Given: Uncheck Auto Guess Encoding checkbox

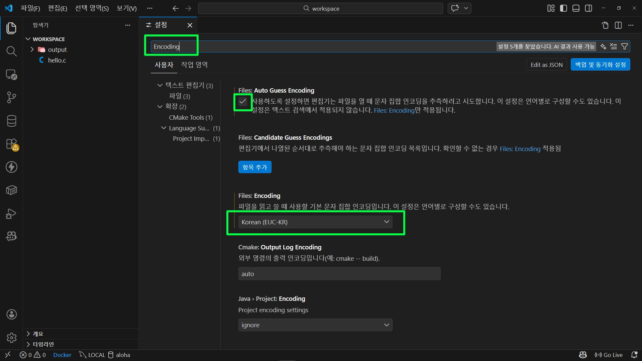Looking at the screenshot, I should [x=243, y=102].
